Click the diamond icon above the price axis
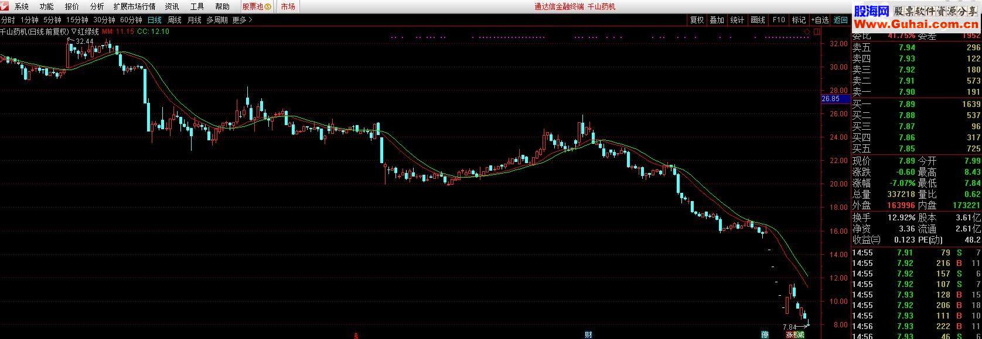The height and width of the screenshot is (339, 982). coord(807,32)
